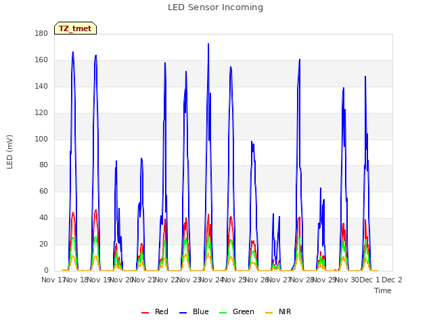Screen dimensions: 433x325
Task: Click the blue peak on Nov 22
Action: 165,63
